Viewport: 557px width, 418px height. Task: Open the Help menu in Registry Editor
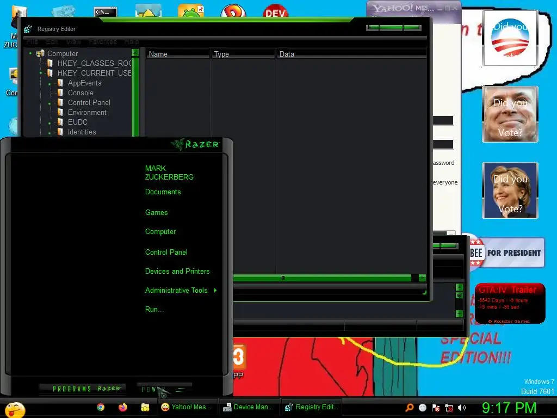click(132, 41)
